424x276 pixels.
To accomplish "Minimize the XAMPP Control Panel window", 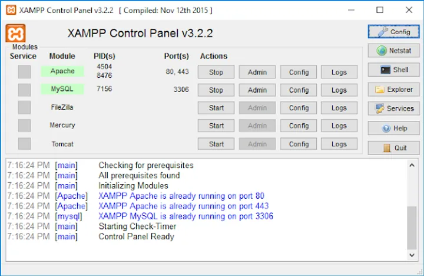I will coord(351,10).
